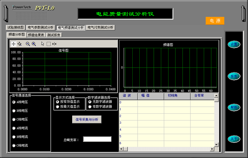
Task: Choose 按最大值显示 display mode
Action: pos(68,107)
